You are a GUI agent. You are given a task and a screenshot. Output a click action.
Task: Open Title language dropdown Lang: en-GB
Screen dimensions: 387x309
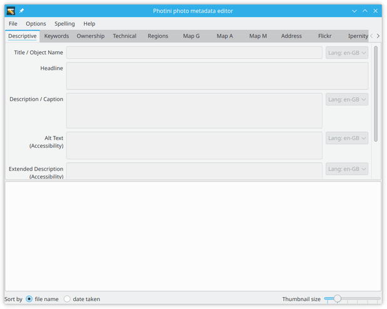coord(347,53)
